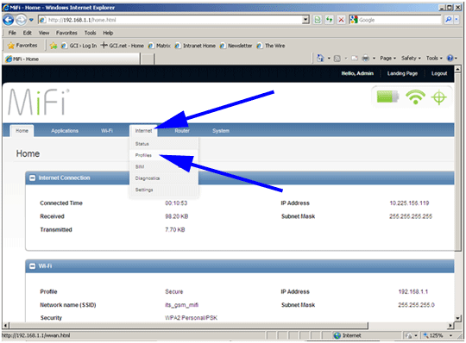Click the blue Help question mark icon
Image resolution: width=466 pixels, height=343 pixels.
pos(450,58)
